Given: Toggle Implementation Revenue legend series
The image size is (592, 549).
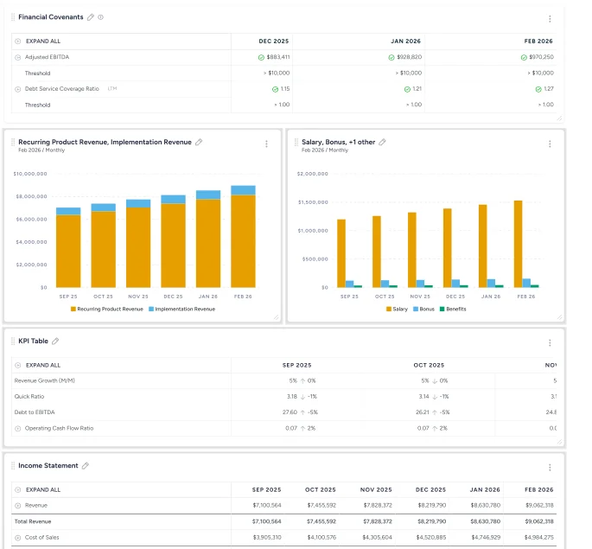Looking at the screenshot, I should pyautogui.click(x=182, y=310).
